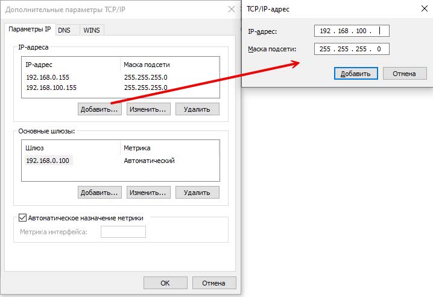The height and width of the screenshot is (297, 433).
Task: Close the TCP/IP-адрес dialog
Action: 425,9
